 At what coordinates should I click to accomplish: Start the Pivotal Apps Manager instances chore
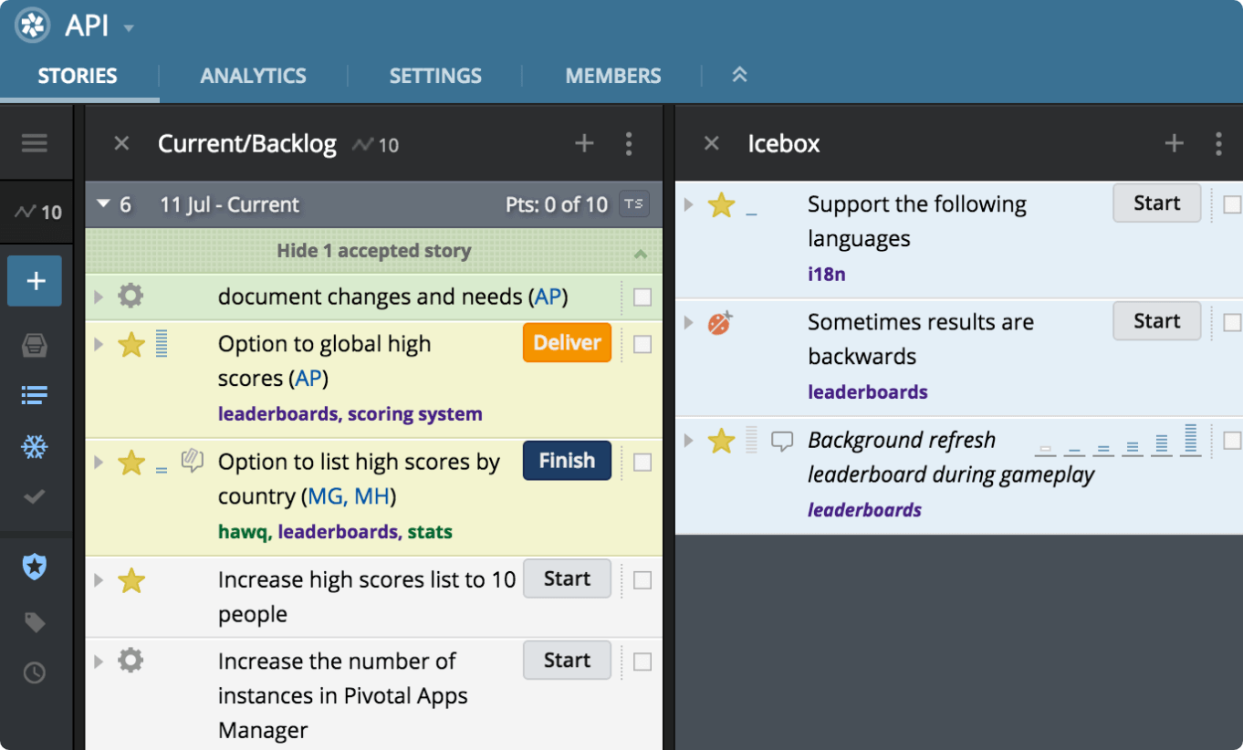tap(567, 660)
